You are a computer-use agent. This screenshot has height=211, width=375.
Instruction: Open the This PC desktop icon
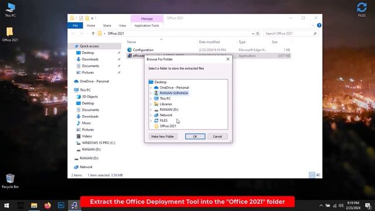(10, 9)
